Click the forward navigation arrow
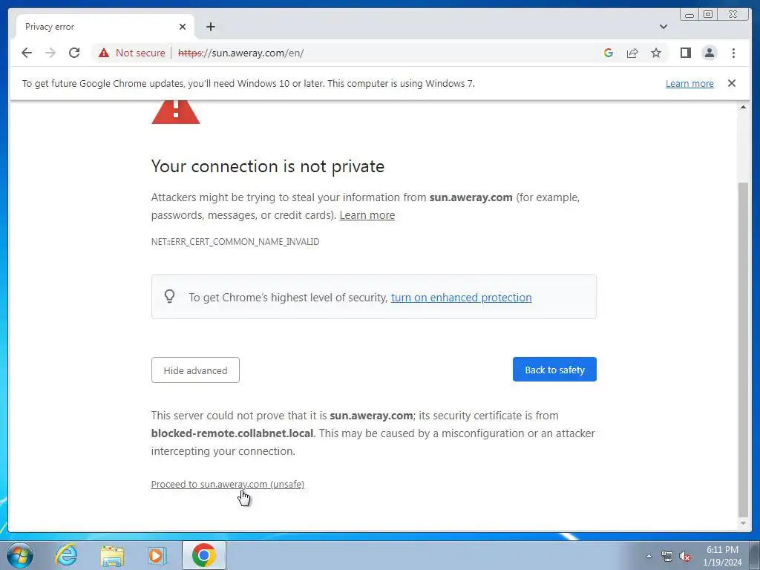This screenshot has width=760, height=570. tap(50, 53)
